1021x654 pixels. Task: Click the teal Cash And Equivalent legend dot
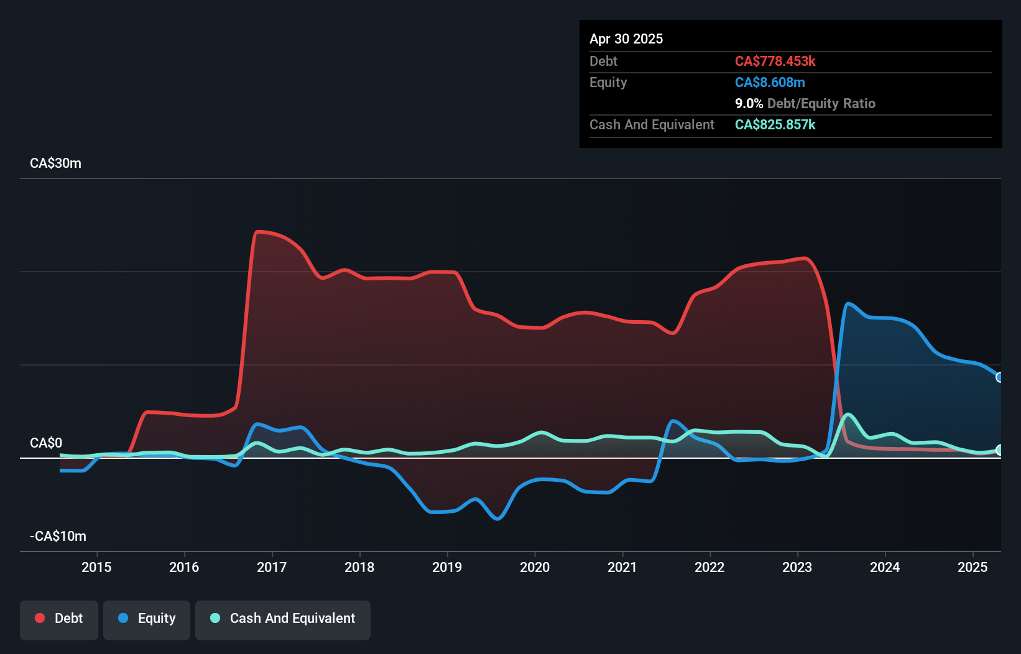(x=215, y=618)
